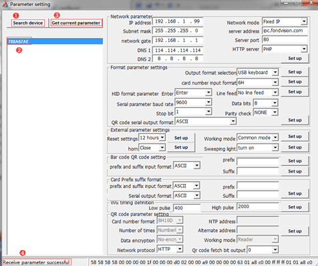
Task: Click Set up for Sweeping light
Action: coord(295,147)
